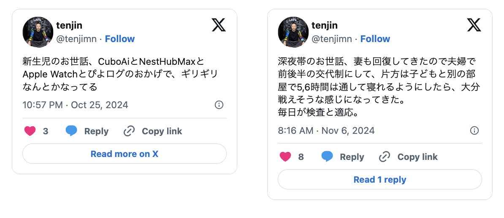
Task: Like the Nov 6 night-shift tweet
Action: coord(286,157)
